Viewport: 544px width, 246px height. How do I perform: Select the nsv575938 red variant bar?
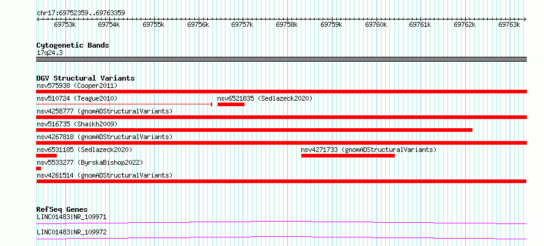click(281, 92)
